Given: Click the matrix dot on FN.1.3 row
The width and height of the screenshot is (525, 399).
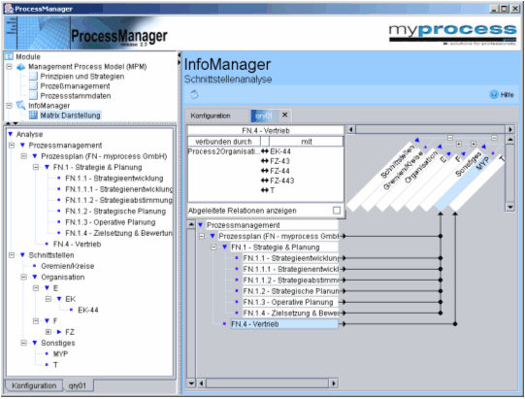Looking at the screenshot, I should pyautogui.click(x=441, y=302).
